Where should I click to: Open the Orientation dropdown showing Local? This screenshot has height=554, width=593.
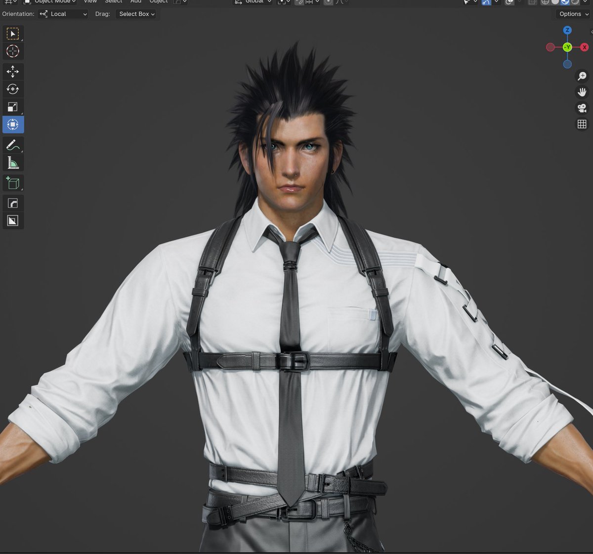(63, 14)
